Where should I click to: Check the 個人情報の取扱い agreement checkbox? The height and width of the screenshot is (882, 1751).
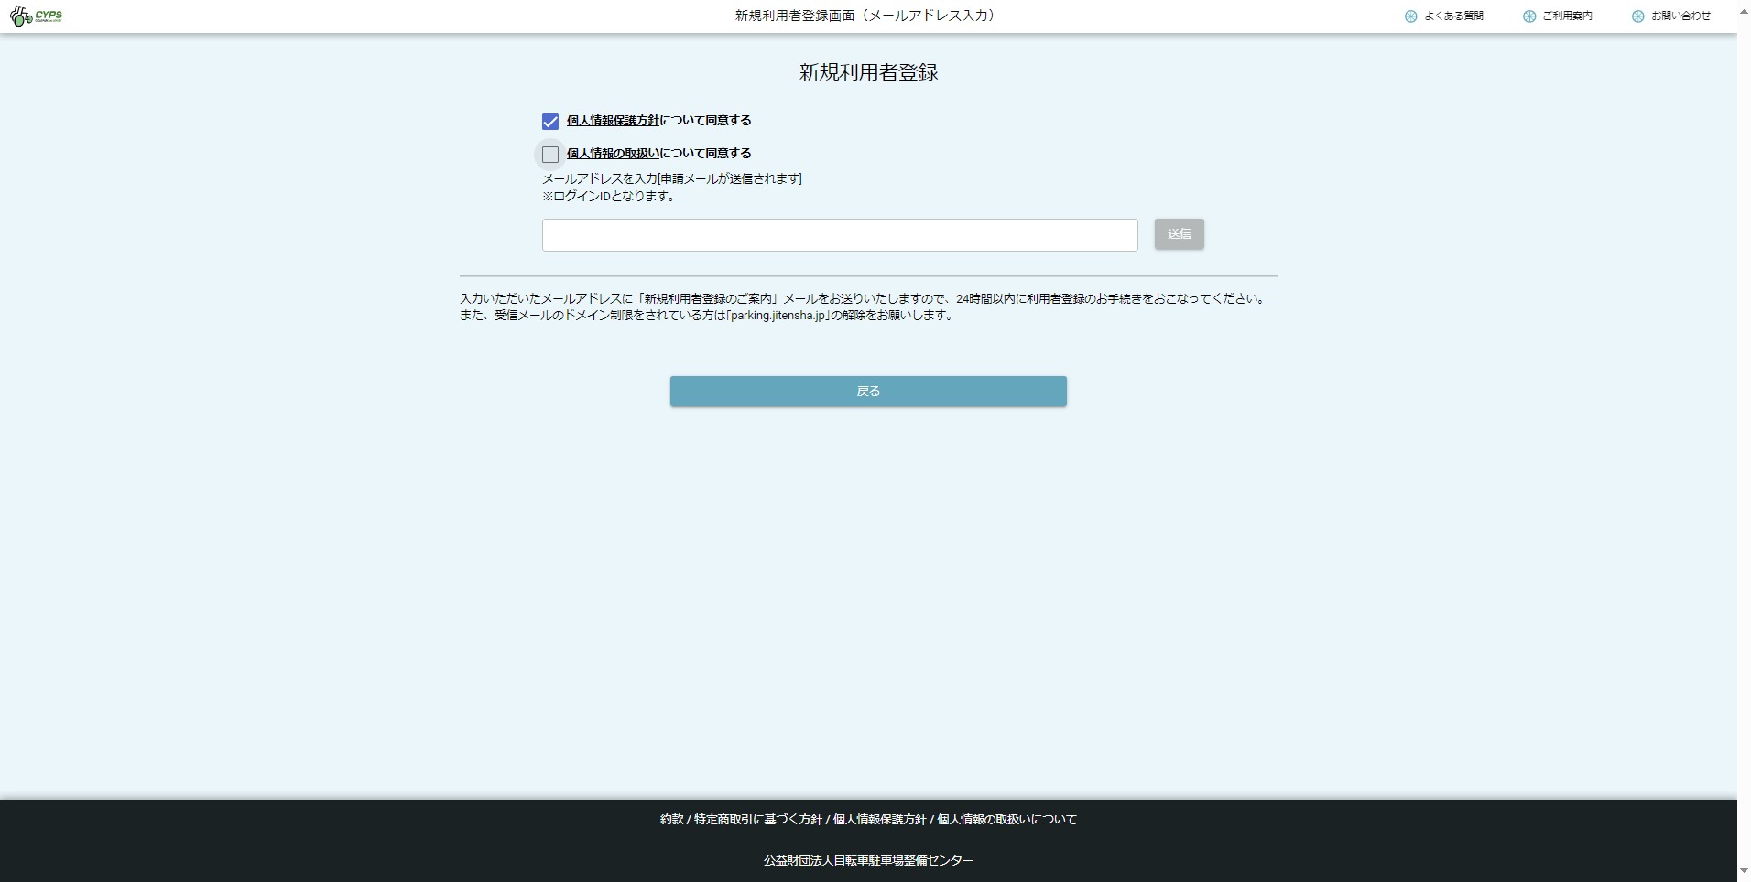(x=549, y=155)
